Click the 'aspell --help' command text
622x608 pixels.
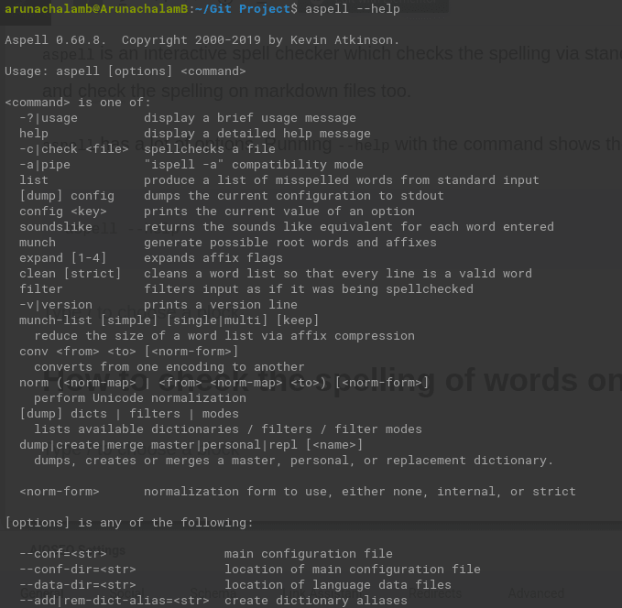click(353, 9)
